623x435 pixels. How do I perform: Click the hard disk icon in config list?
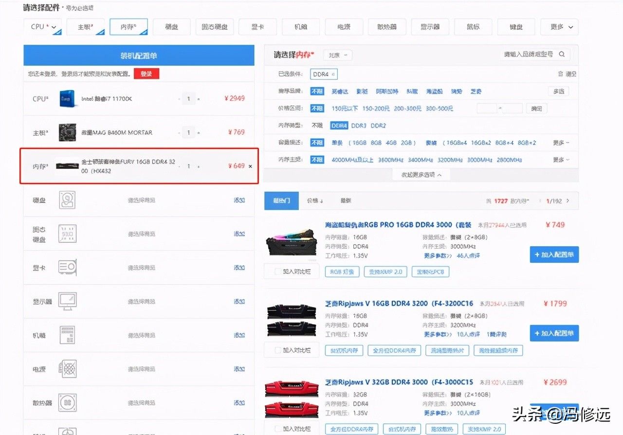pyautogui.click(x=67, y=200)
